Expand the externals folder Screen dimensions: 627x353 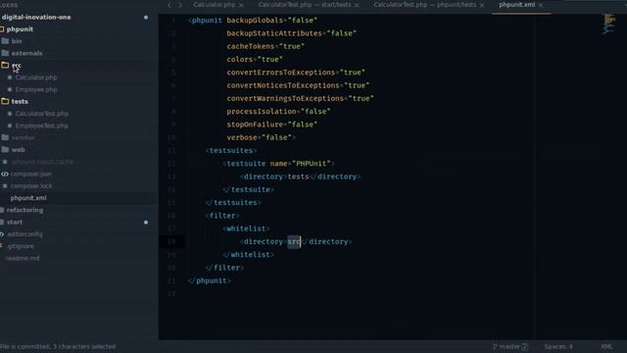point(26,53)
